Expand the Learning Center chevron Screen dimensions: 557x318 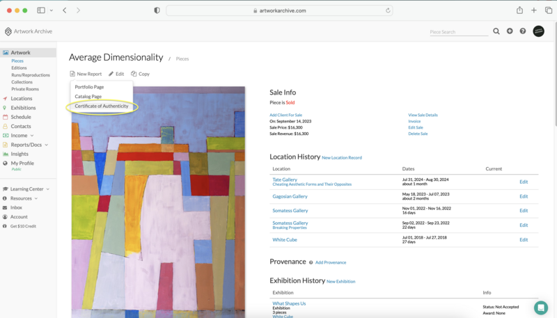tap(48, 189)
